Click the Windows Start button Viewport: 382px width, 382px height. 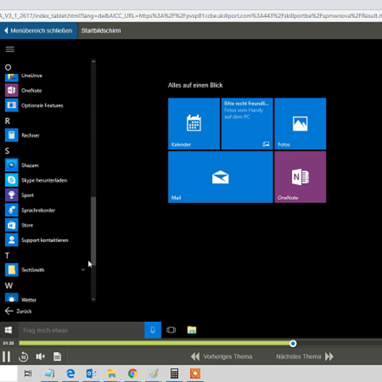pos(9,330)
